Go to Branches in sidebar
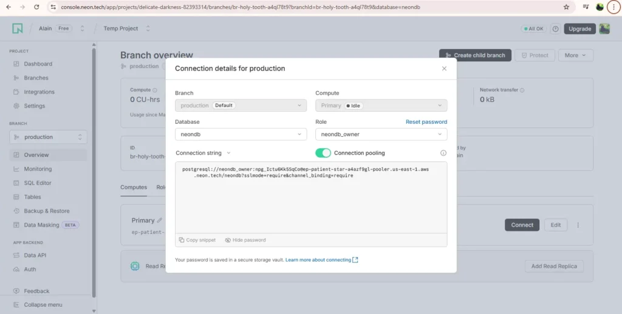622x314 pixels. coord(36,78)
